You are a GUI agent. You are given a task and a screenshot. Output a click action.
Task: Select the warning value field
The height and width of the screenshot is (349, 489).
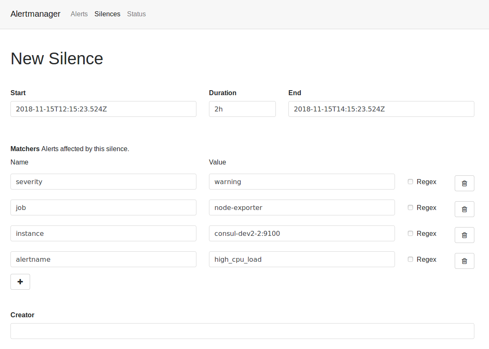[x=302, y=182]
